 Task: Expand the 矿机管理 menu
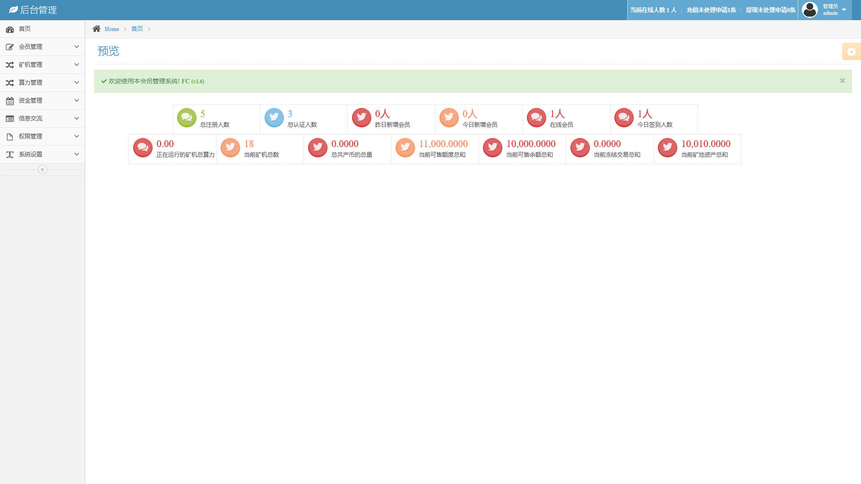[43, 65]
